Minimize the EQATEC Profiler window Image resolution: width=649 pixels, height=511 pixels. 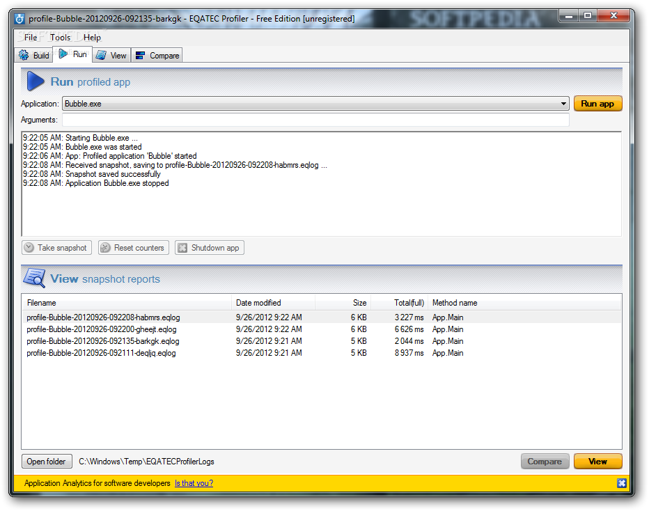(569, 16)
